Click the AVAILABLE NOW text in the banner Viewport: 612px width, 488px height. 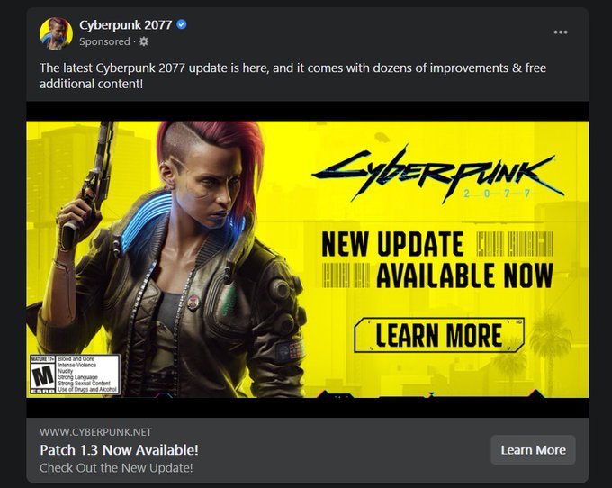coord(464,276)
